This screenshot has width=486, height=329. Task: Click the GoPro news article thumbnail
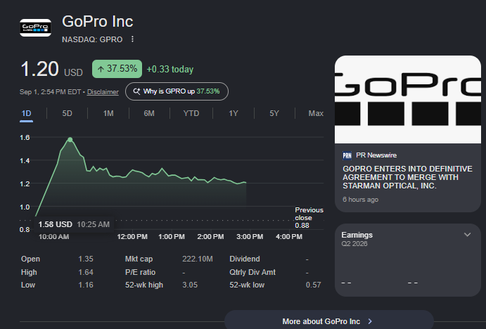pyautogui.click(x=408, y=99)
